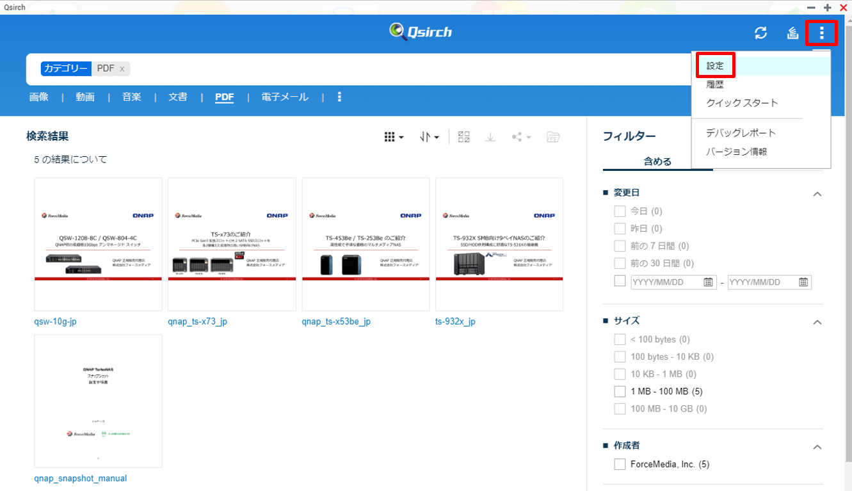Open the grid view mode dropdown
Image resolution: width=852 pixels, height=491 pixels.
(x=394, y=137)
